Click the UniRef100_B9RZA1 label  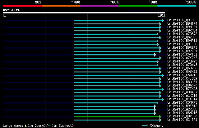(182, 51)
